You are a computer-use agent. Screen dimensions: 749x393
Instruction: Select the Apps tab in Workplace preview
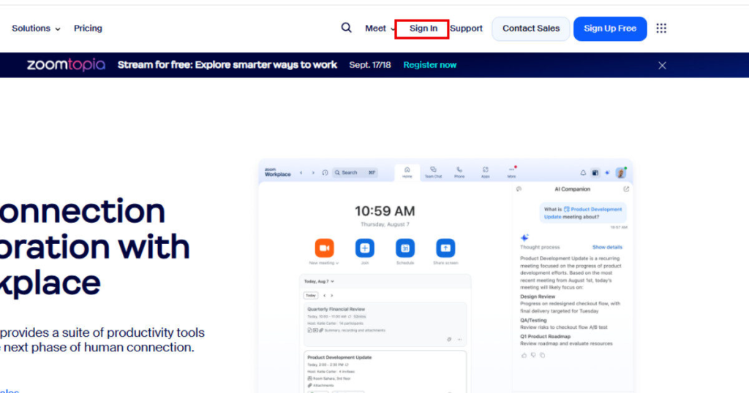pos(486,172)
